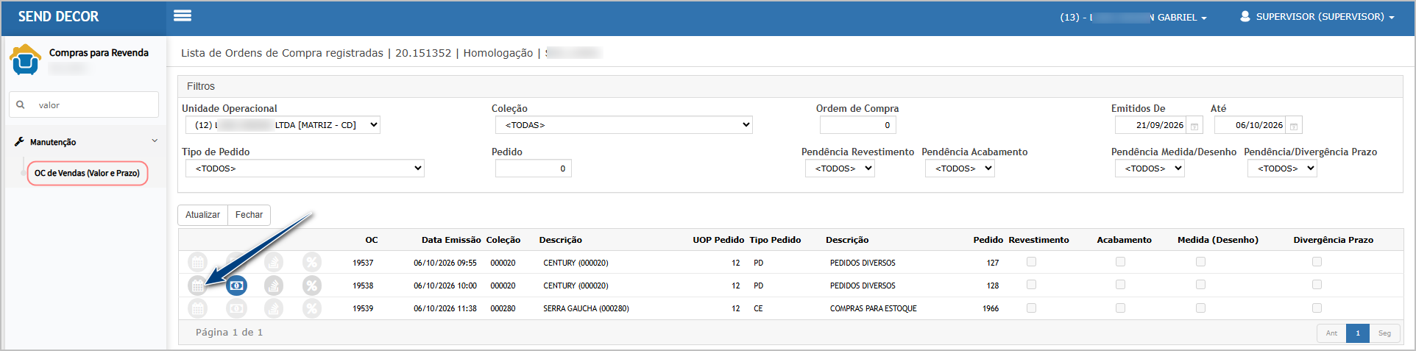Toggle Revestimento checkbox for OC 19537

coord(1031,262)
